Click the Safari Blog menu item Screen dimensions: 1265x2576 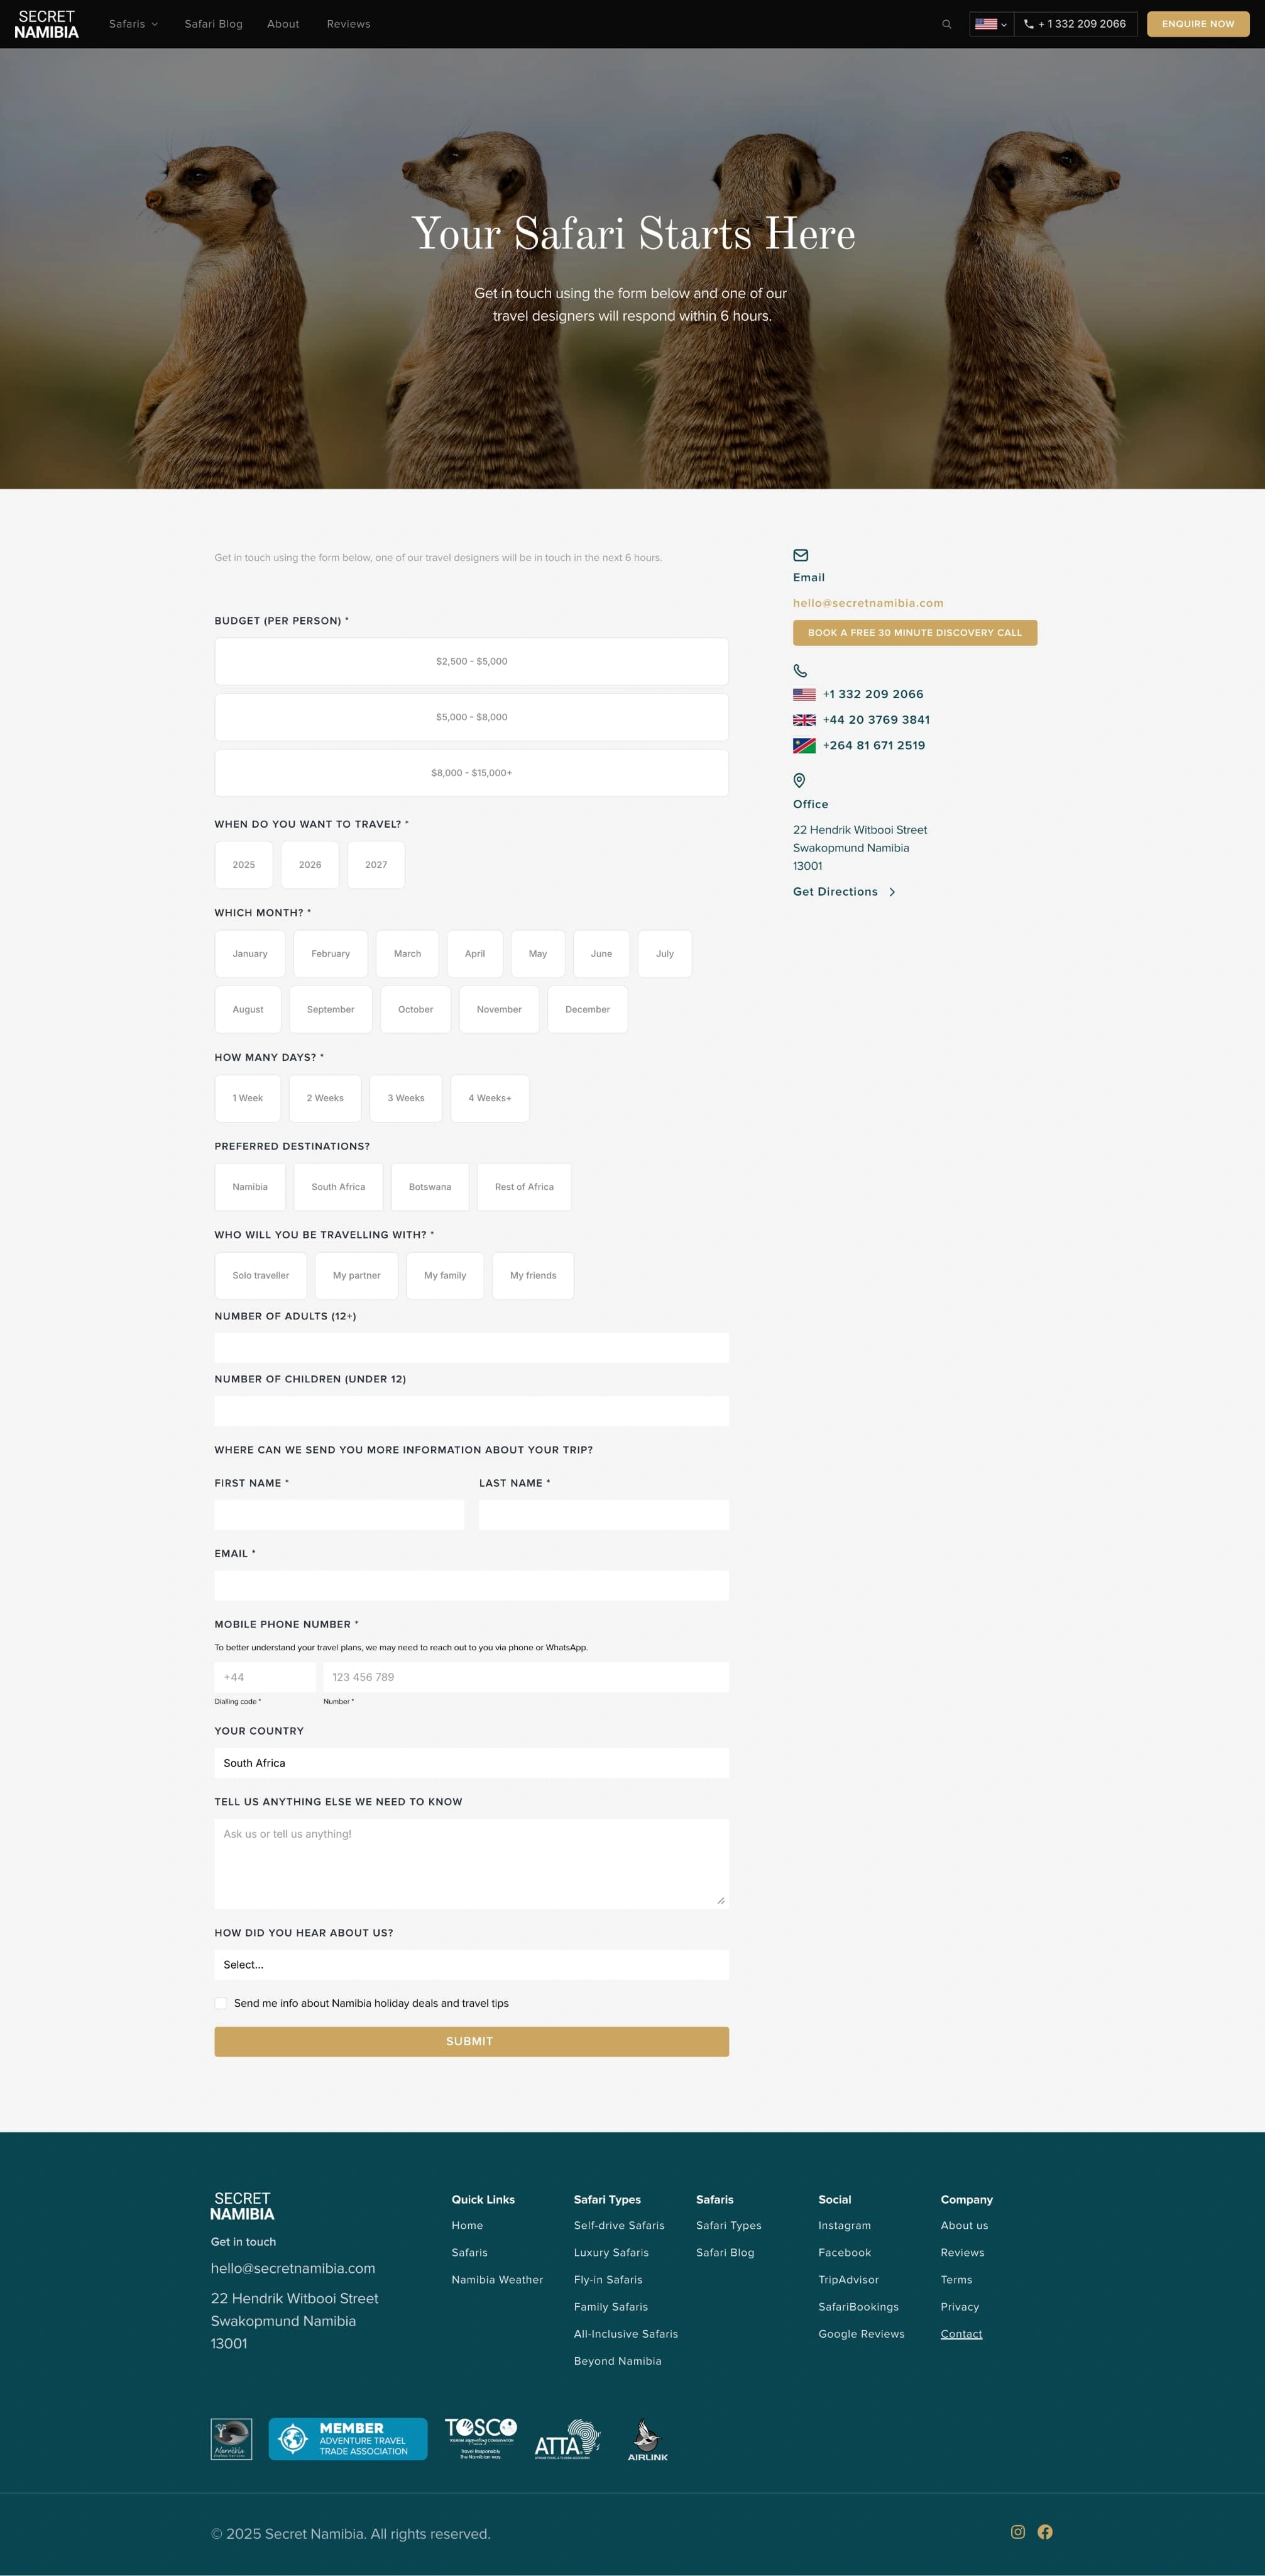click(212, 25)
